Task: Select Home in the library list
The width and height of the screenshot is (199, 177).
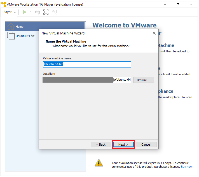Action: point(45,27)
